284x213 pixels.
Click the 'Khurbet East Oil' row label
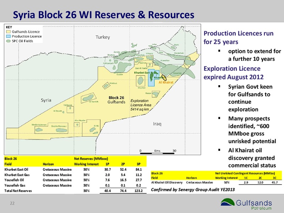16,170
